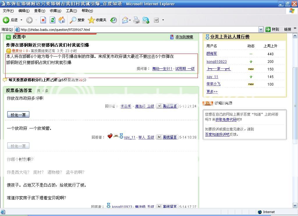Expand the Mail button dropdown arrow
The width and height of the screenshot is (298, 216).
click(x=130, y=20)
